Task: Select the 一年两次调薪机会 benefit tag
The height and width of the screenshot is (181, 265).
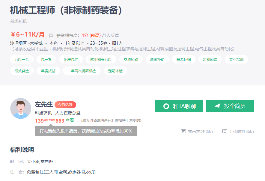Action: (82, 71)
